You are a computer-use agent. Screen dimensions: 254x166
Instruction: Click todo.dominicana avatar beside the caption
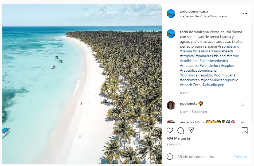tap(171, 34)
